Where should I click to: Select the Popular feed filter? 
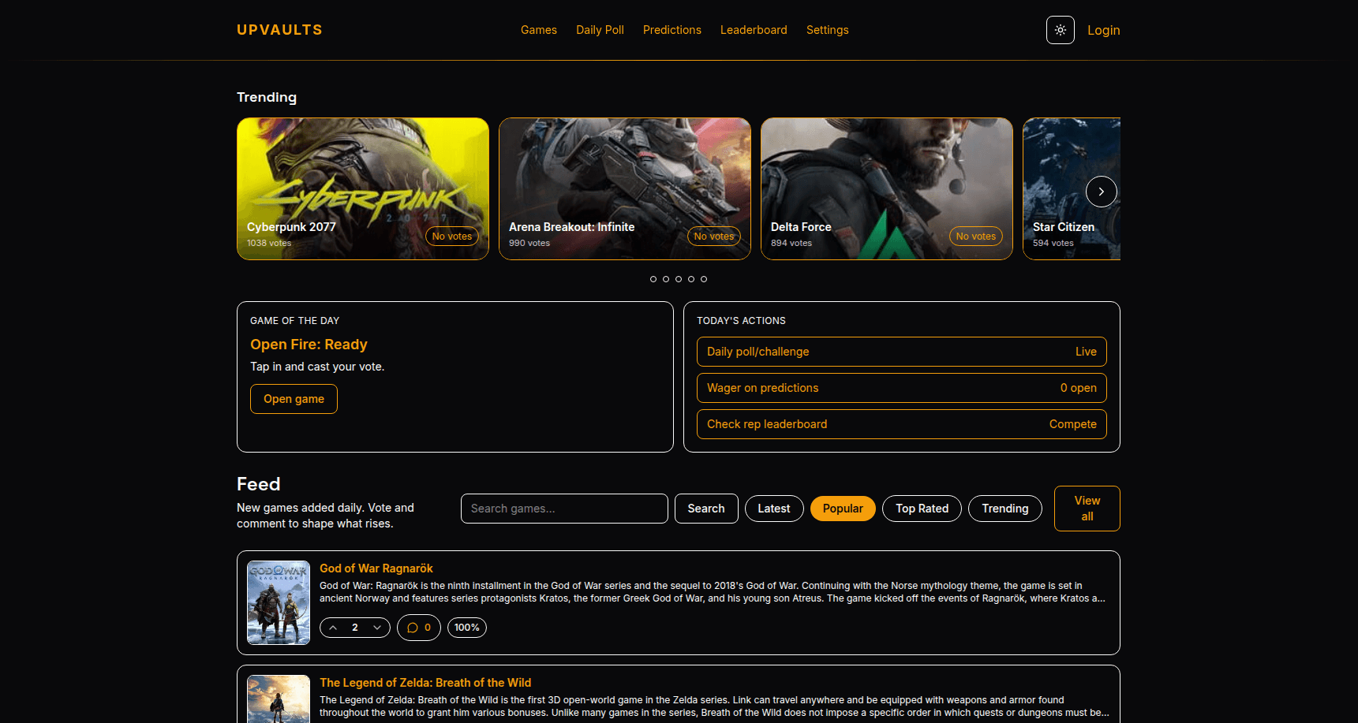pyautogui.click(x=842, y=509)
